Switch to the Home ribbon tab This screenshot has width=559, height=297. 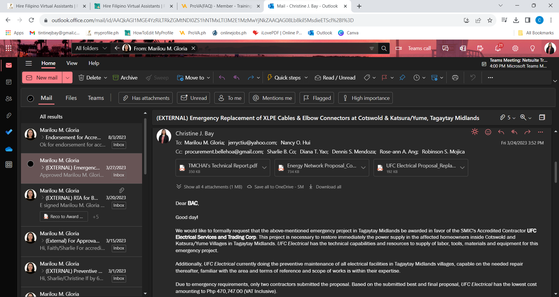coord(48,63)
